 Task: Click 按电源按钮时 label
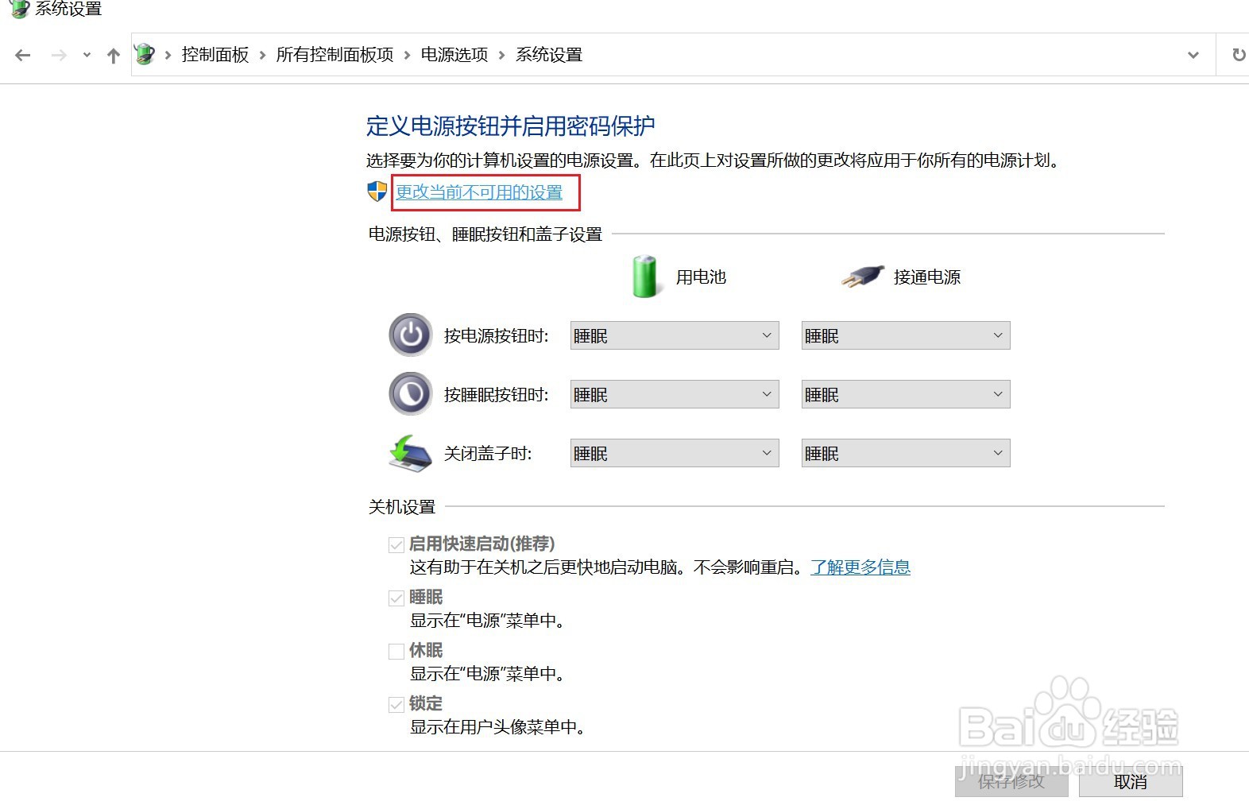tap(497, 336)
